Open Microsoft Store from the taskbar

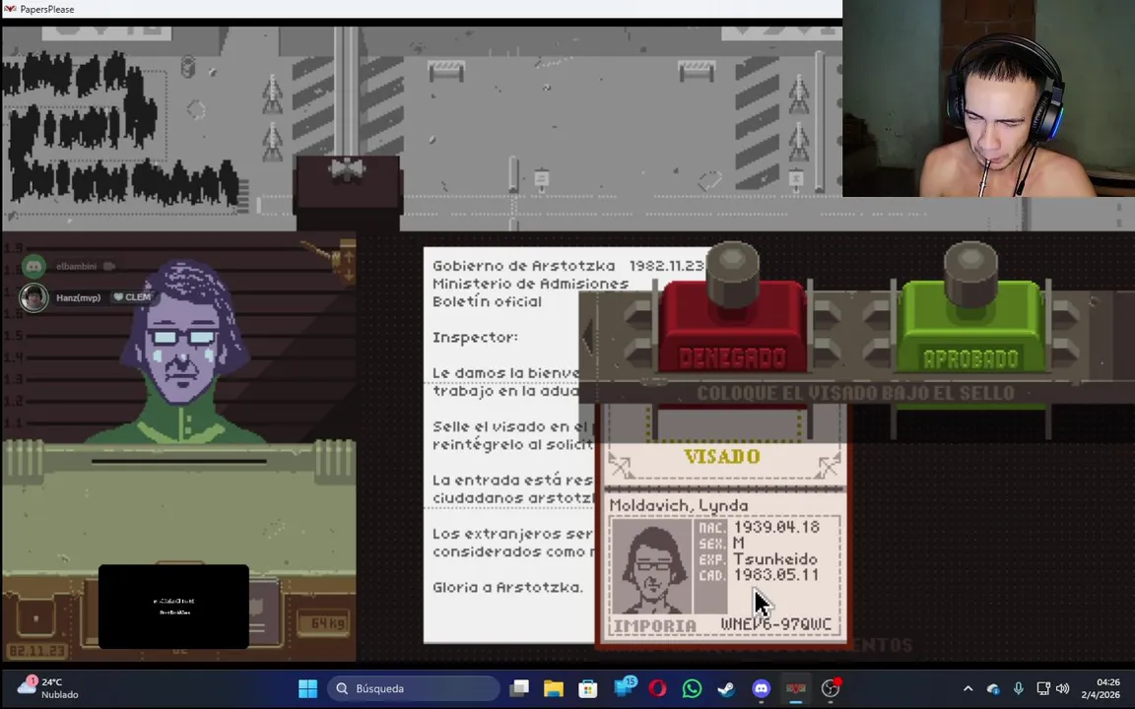(588, 688)
